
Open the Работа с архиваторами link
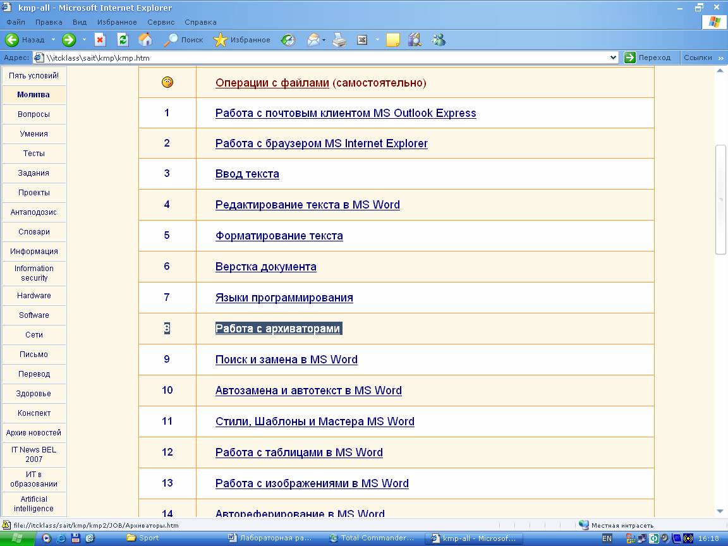tap(278, 329)
